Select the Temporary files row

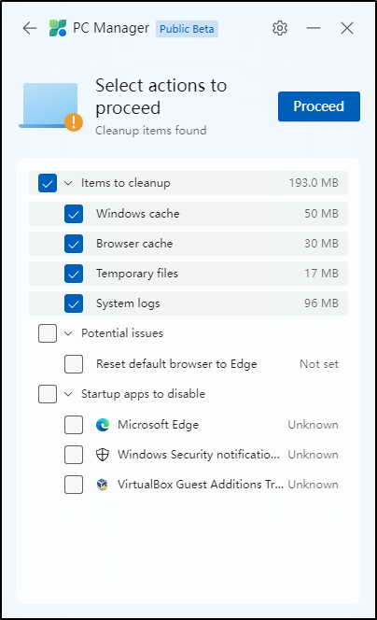point(188,274)
